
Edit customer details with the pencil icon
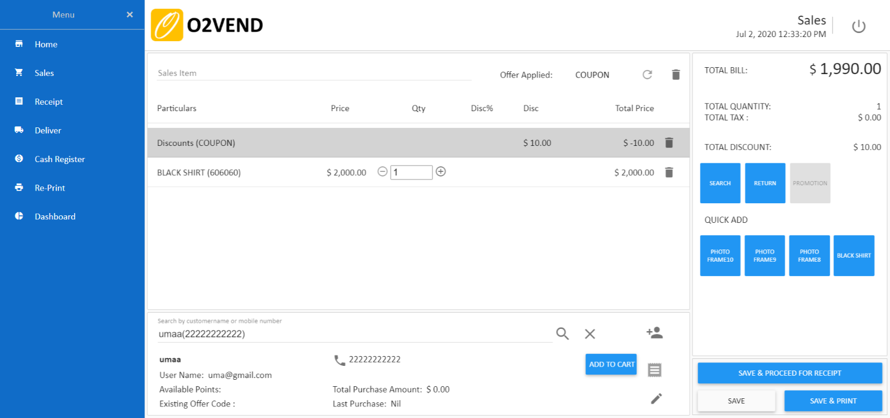pyautogui.click(x=656, y=398)
